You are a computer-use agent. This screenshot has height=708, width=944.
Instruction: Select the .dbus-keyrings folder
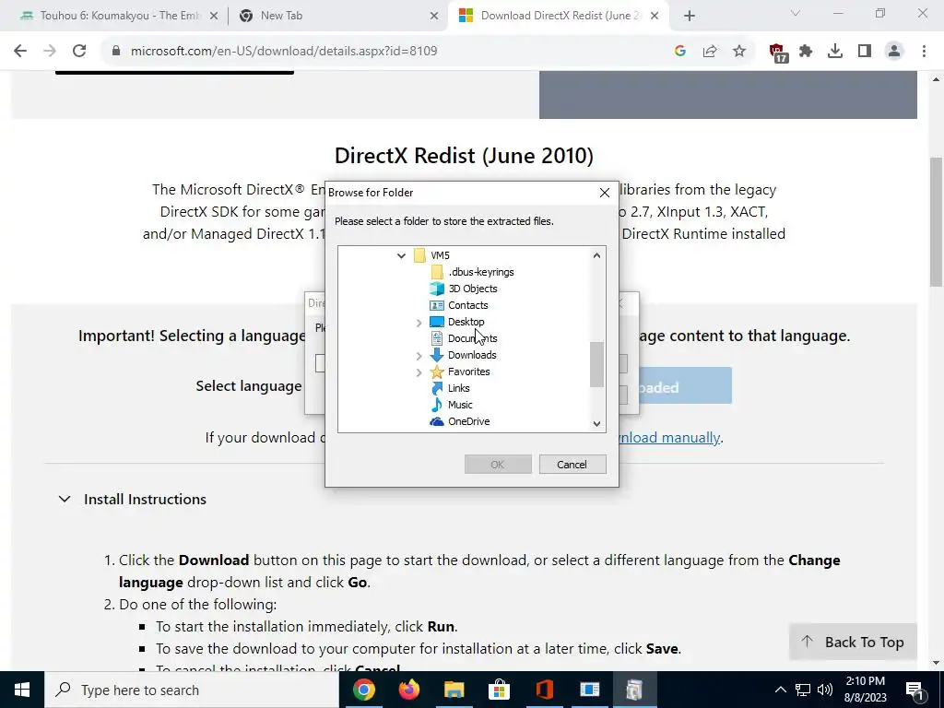pos(481,272)
